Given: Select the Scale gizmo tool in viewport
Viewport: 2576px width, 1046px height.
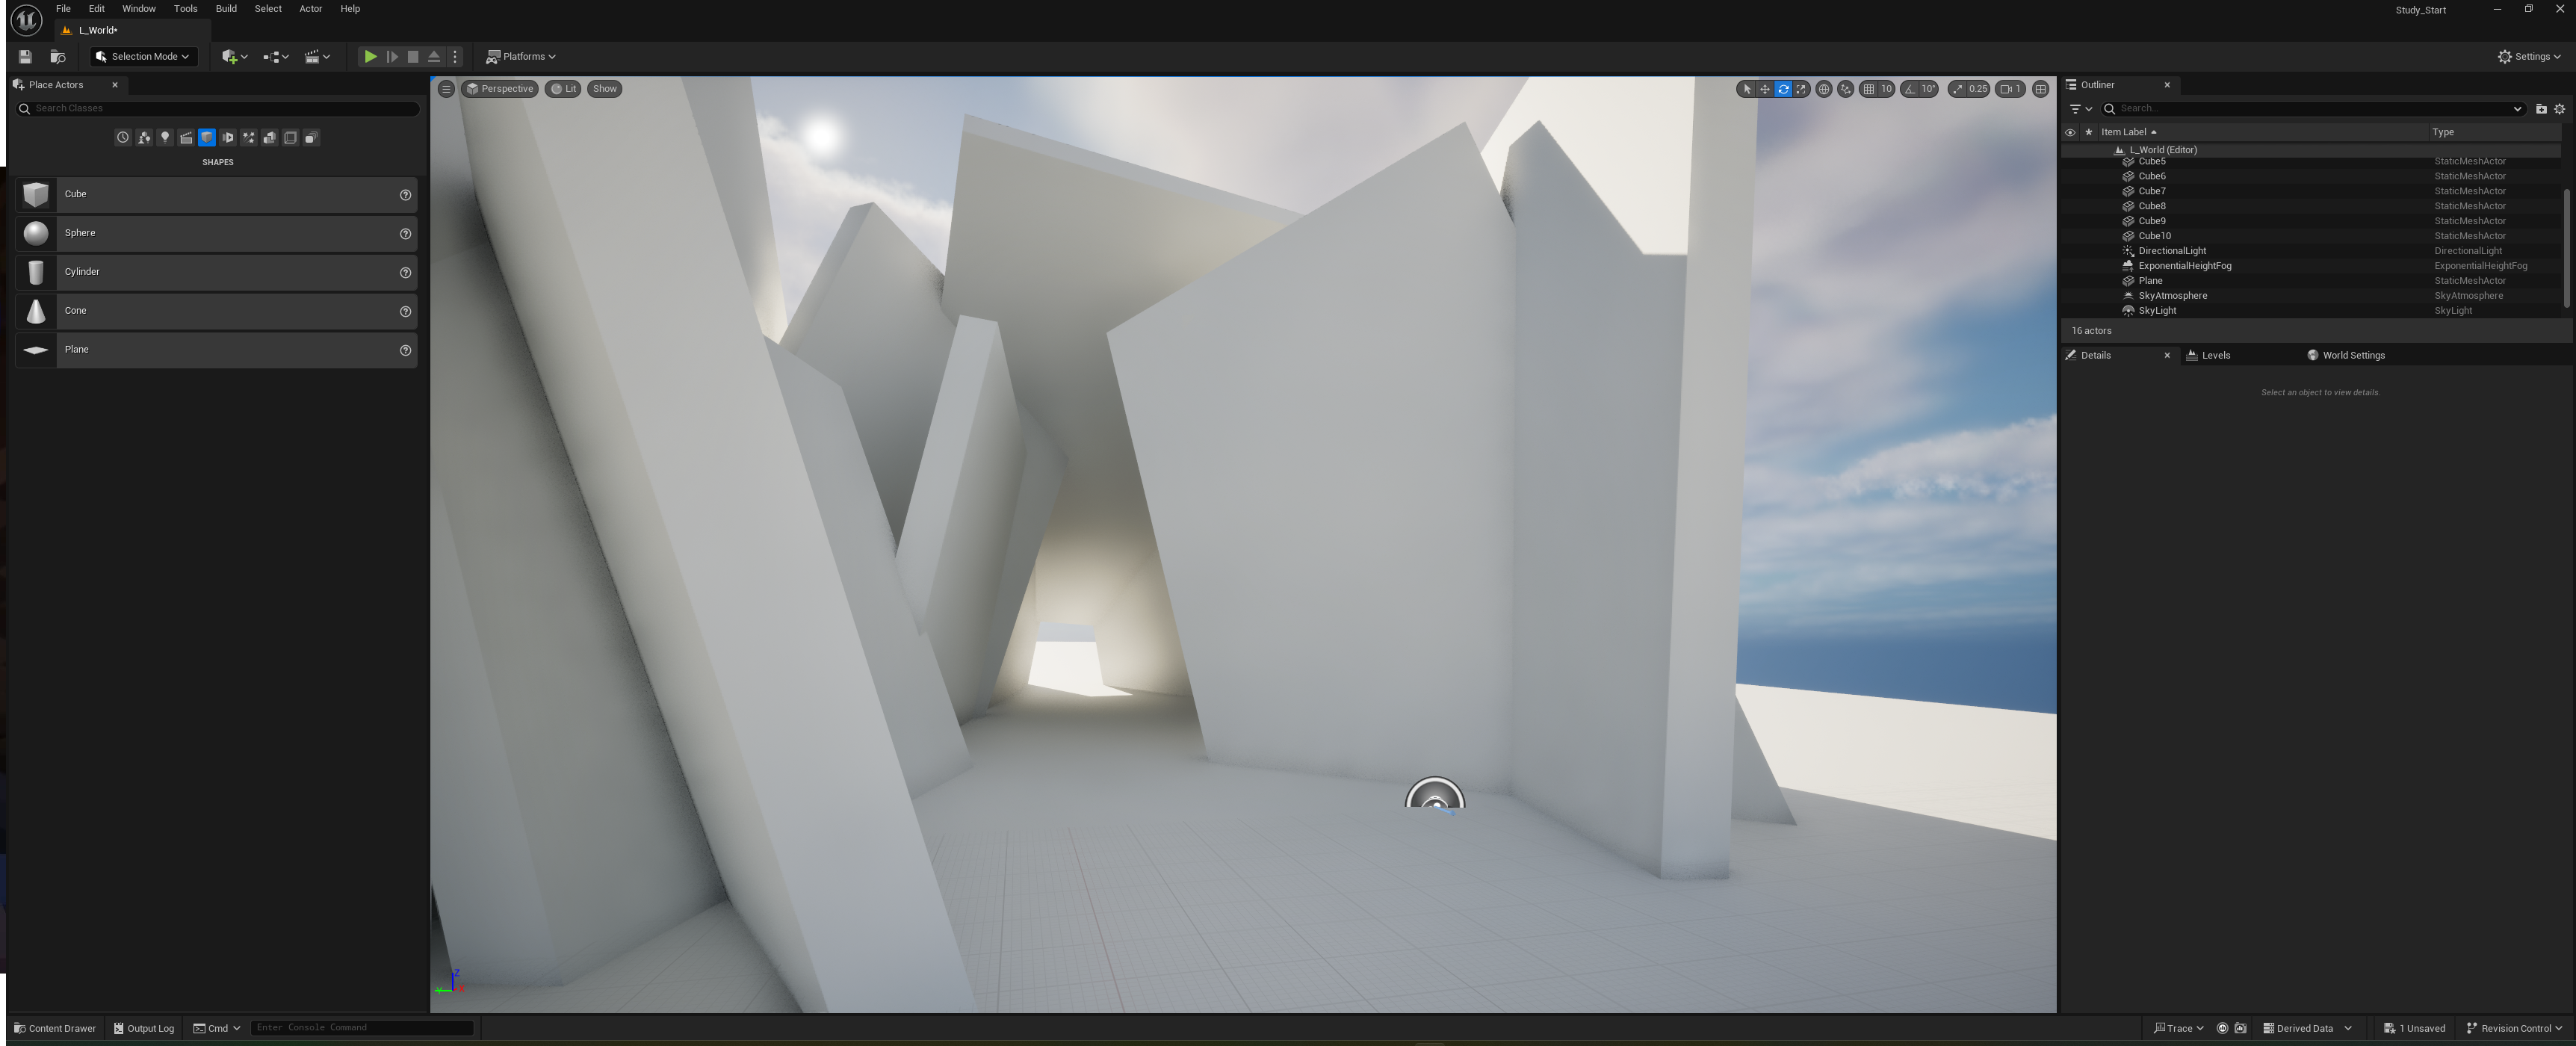Looking at the screenshot, I should click(1801, 89).
